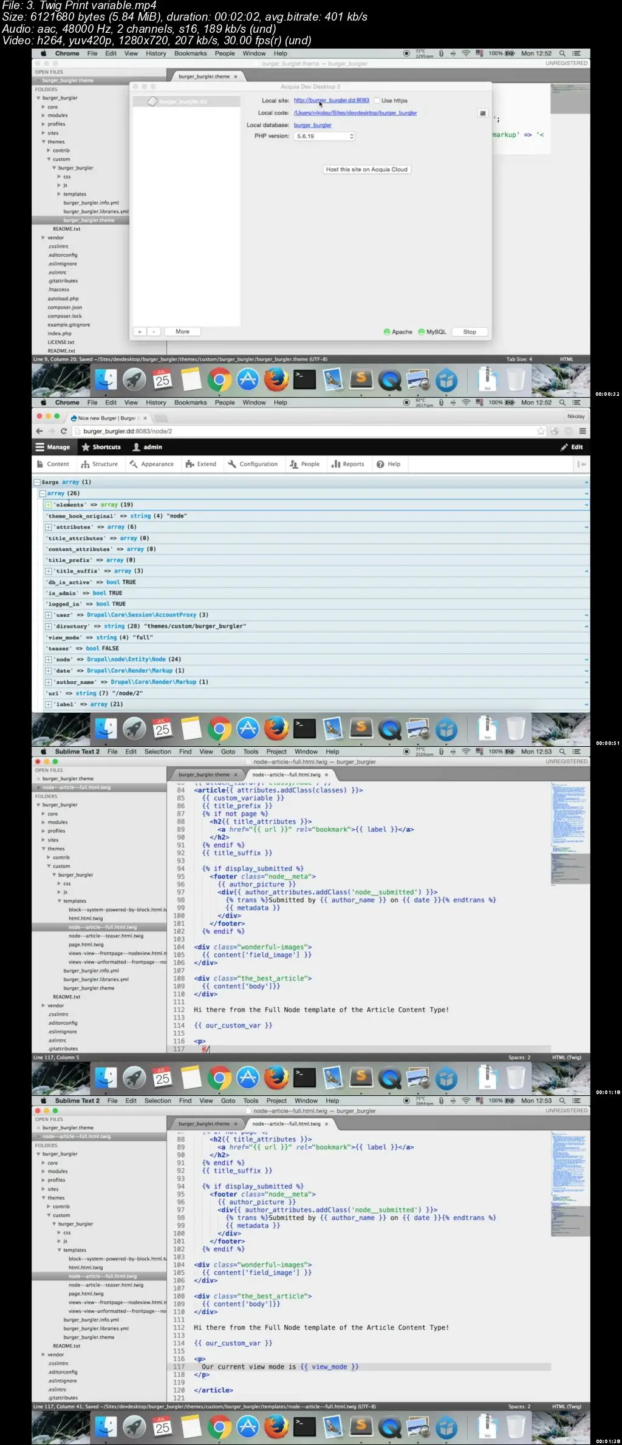Open the Local site http://burger_burgler.dd:8083 link
This screenshot has width=622, height=1445.
[332, 101]
